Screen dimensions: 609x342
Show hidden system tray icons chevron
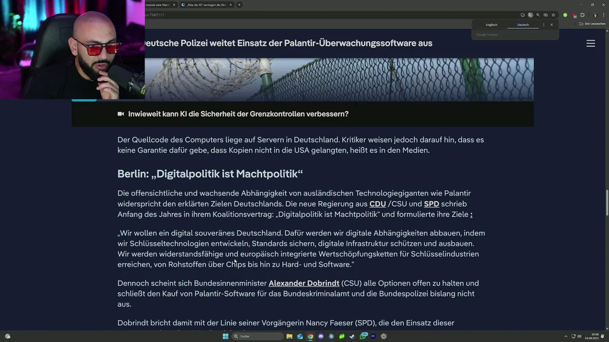pyautogui.click(x=566, y=336)
